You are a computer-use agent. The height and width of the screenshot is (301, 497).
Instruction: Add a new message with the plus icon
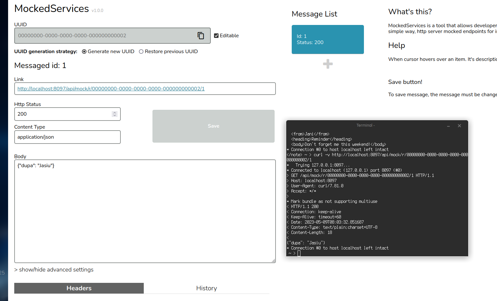(328, 64)
